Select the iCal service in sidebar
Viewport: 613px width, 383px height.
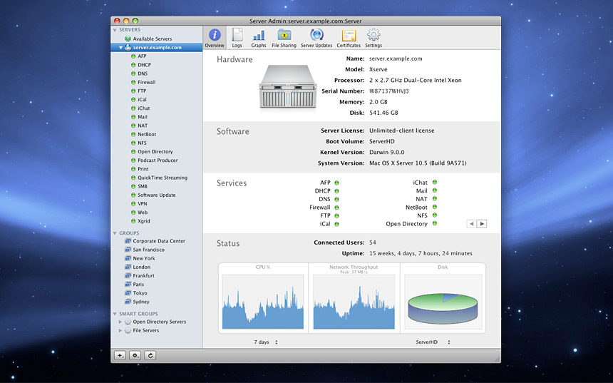(x=143, y=99)
